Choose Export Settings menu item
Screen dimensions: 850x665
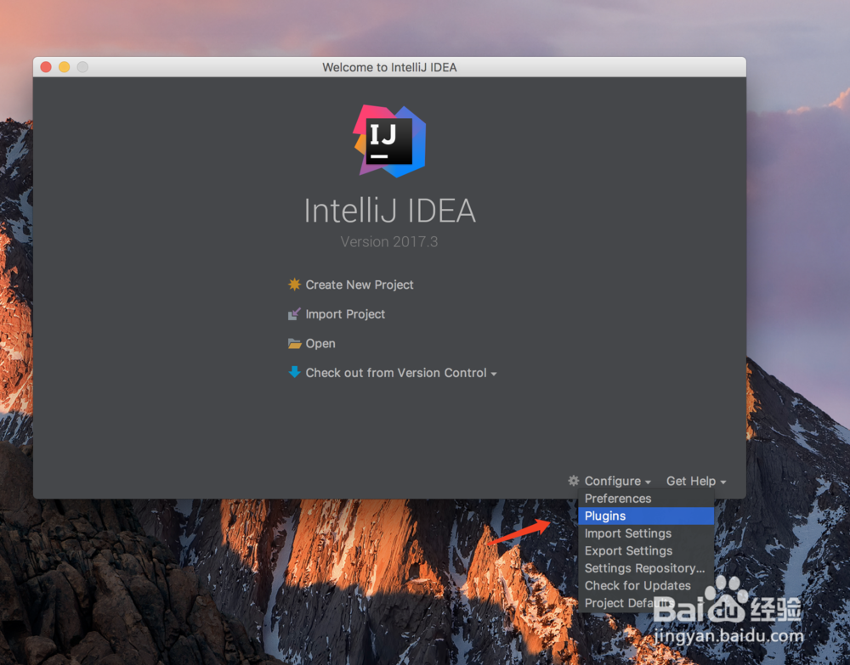point(646,550)
